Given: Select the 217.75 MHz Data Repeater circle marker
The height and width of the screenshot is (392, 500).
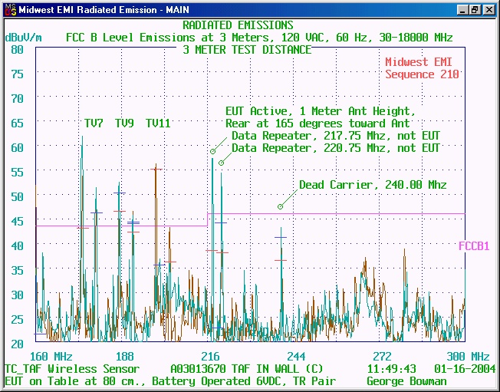Looking at the screenshot, I should coord(212,151).
